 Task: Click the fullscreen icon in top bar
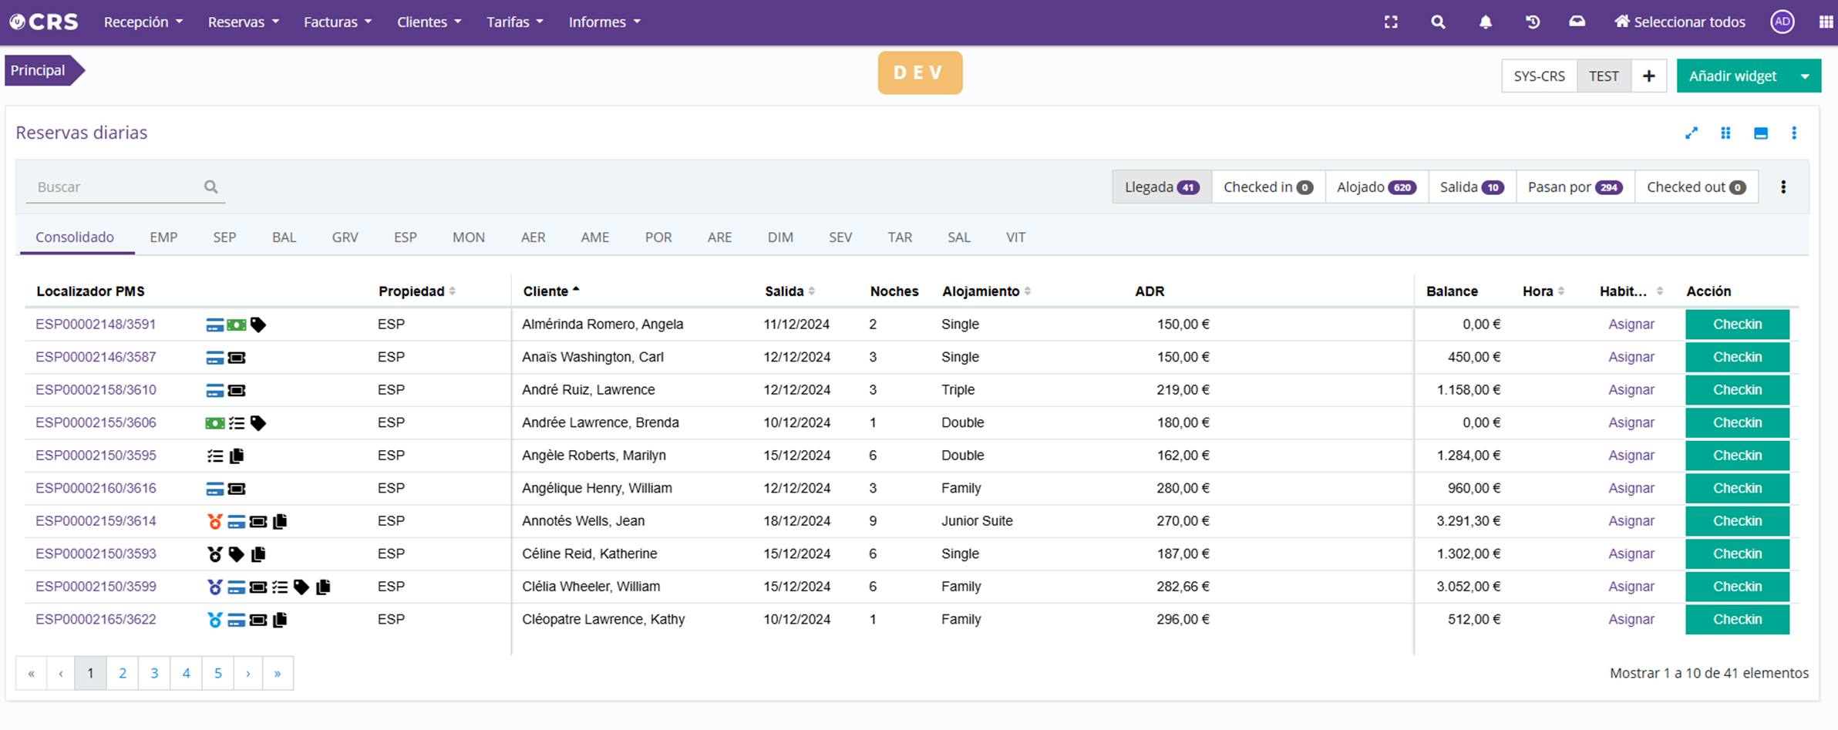(1391, 22)
